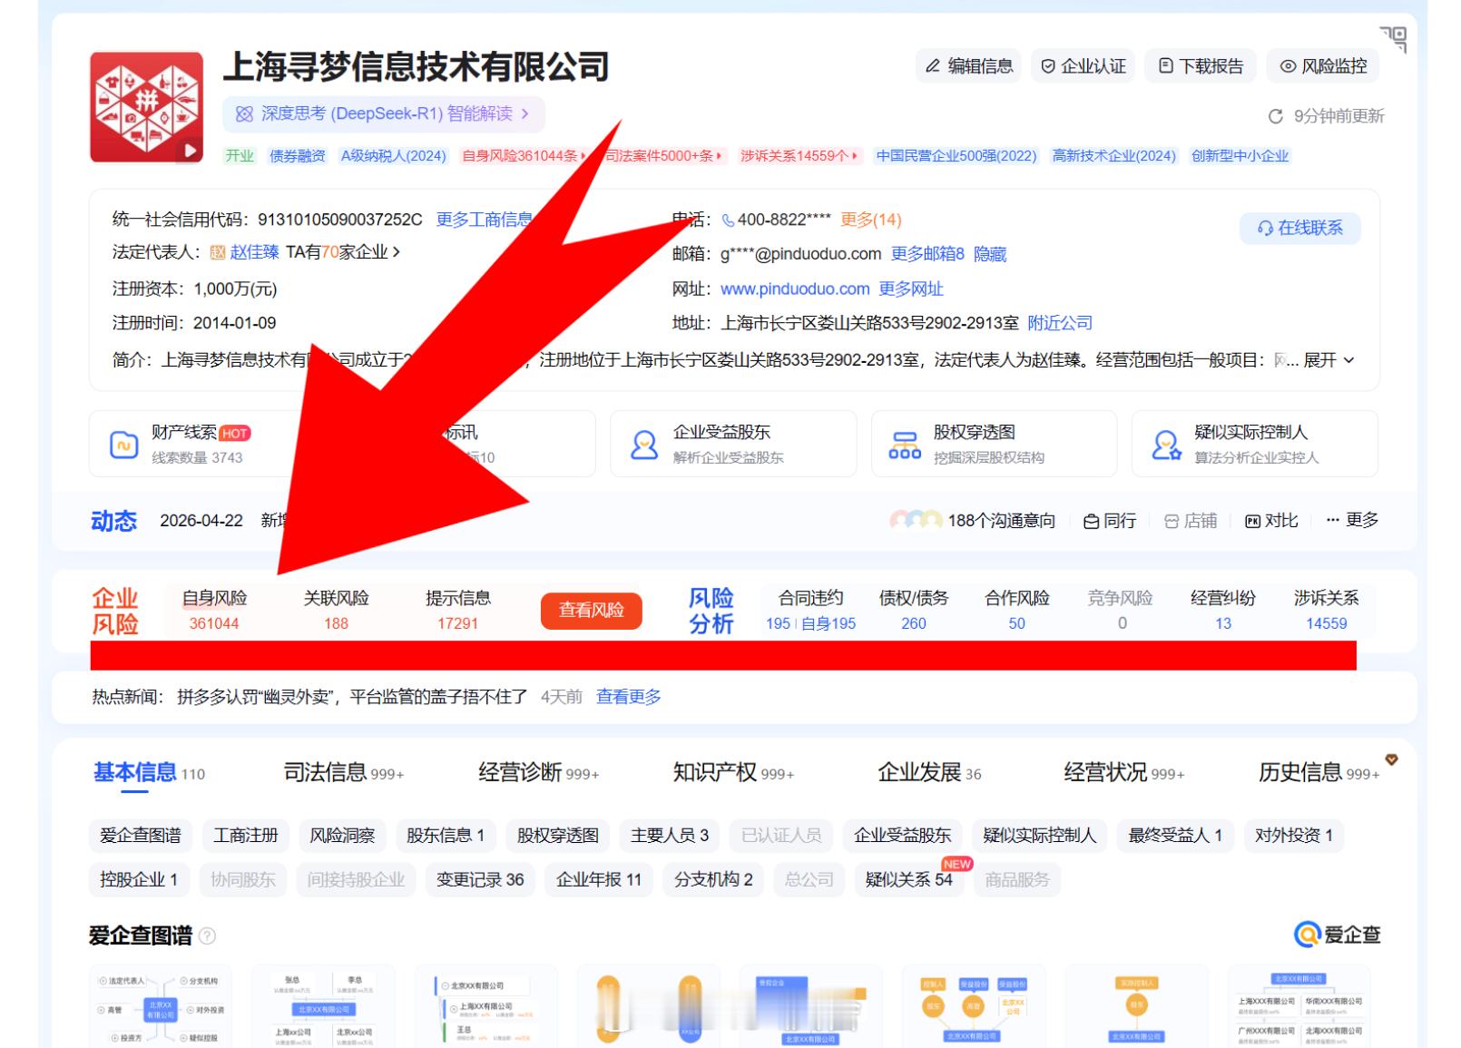The image size is (1461, 1048).
Task: Click the 企业受益股东 person icon
Action: click(644, 445)
